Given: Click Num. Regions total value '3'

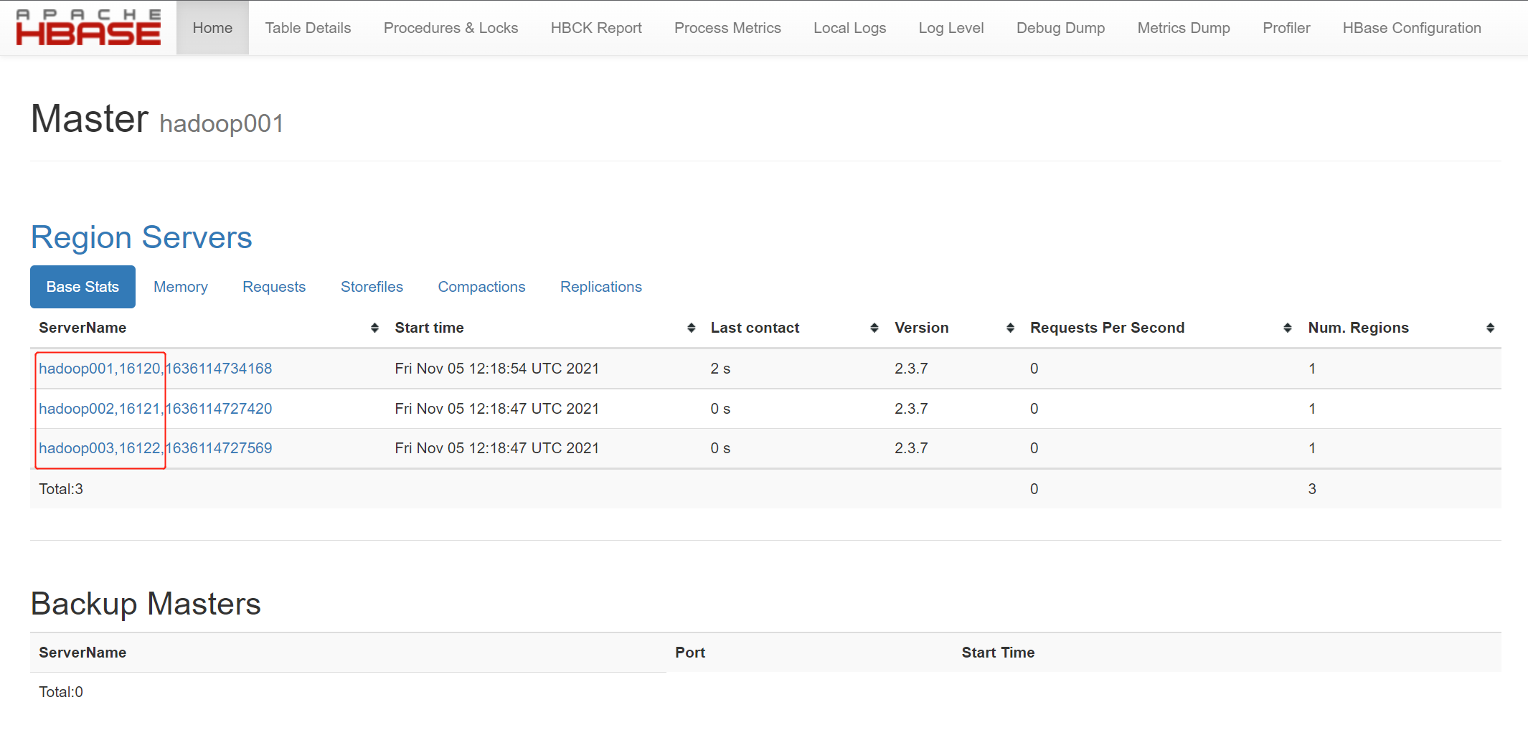Looking at the screenshot, I should (x=1312, y=489).
